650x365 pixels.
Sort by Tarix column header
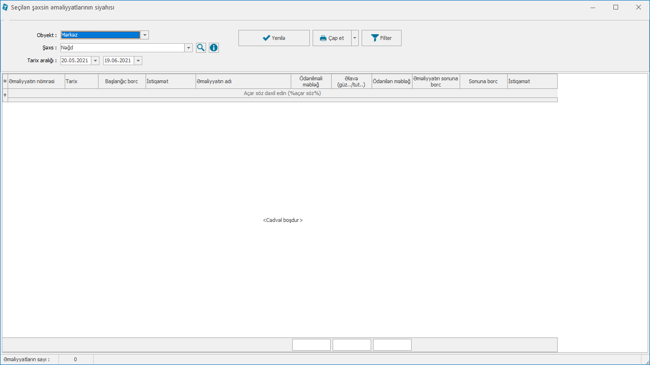(81, 81)
